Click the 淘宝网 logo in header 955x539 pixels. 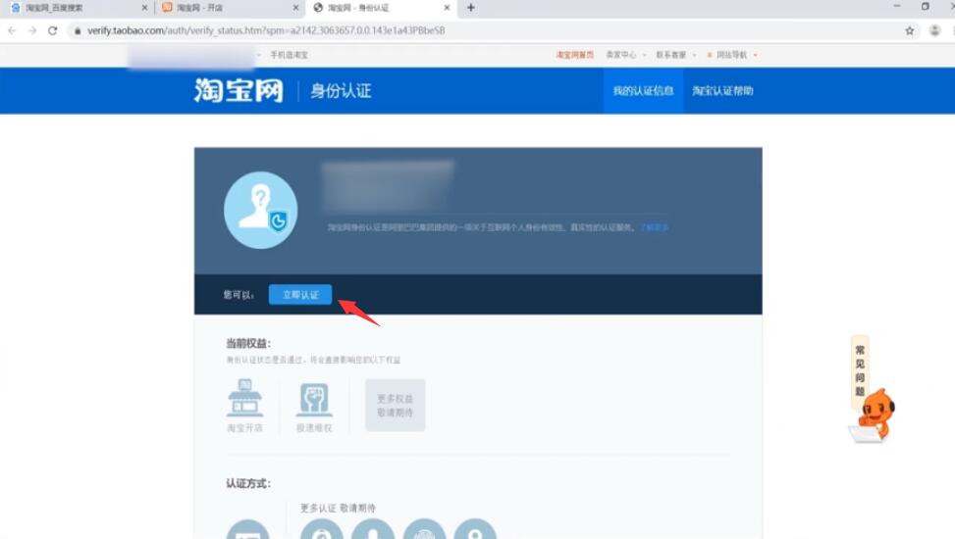[239, 91]
